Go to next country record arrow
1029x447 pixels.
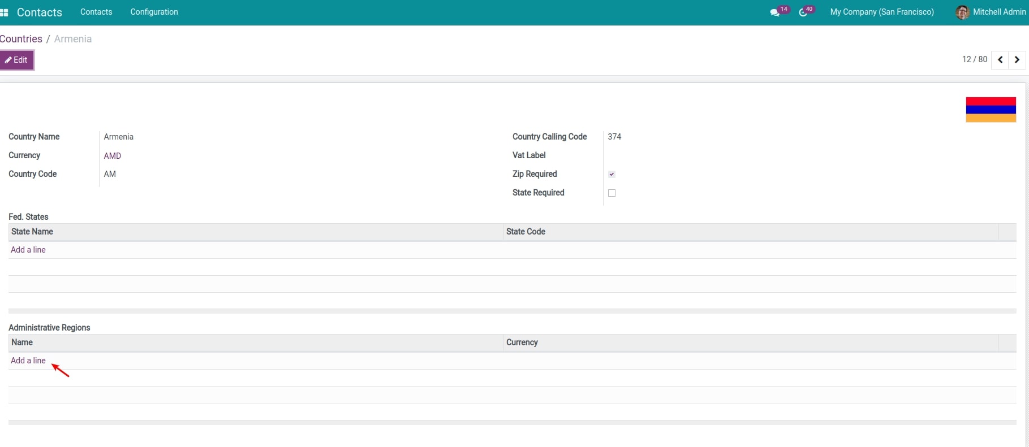click(x=1017, y=59)
